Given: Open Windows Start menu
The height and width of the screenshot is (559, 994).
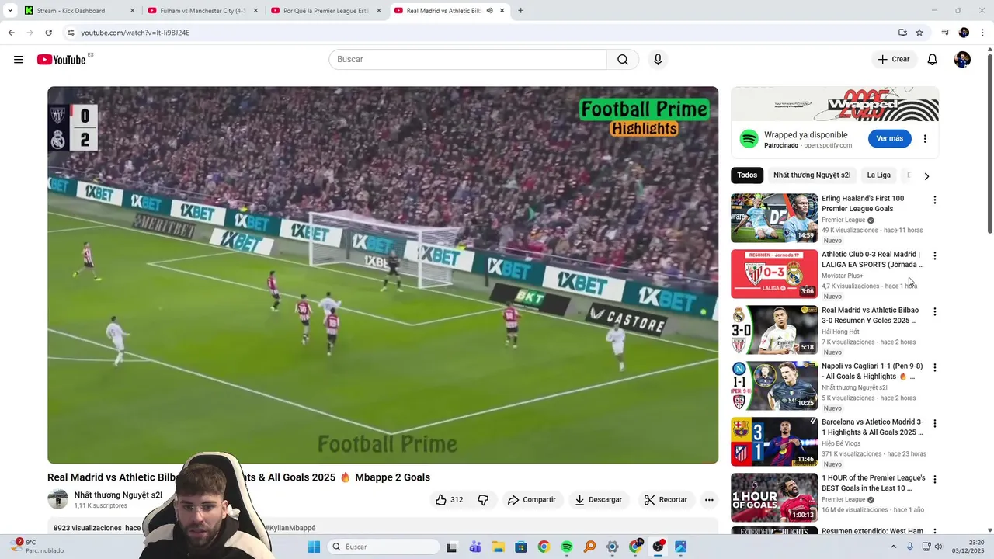Looking at the screenshot, I should tap(314, 547).
